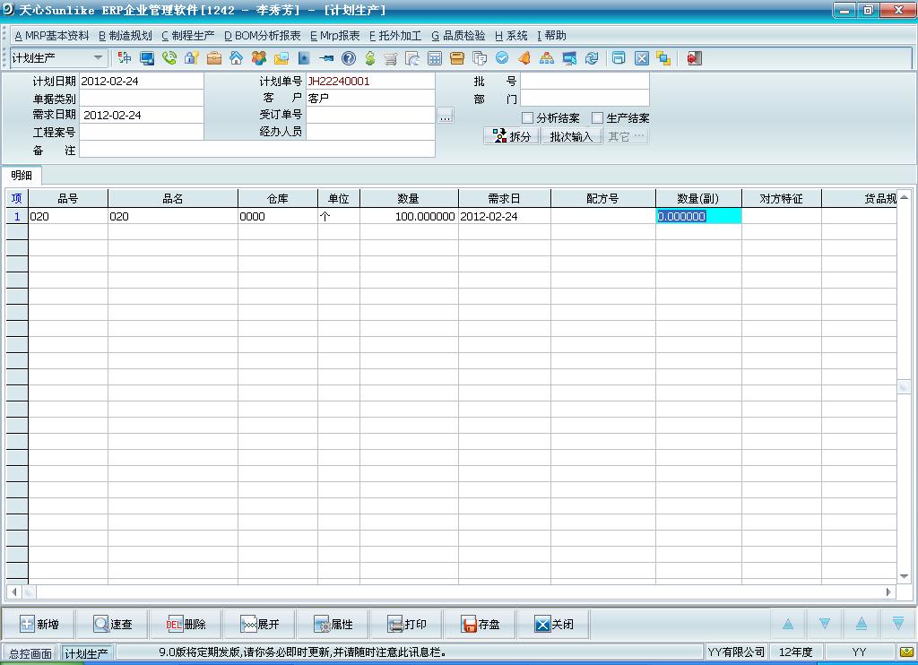Screen dimensions: 918x665
Task: Click the 批次输入 button
Action: [571, 136]
